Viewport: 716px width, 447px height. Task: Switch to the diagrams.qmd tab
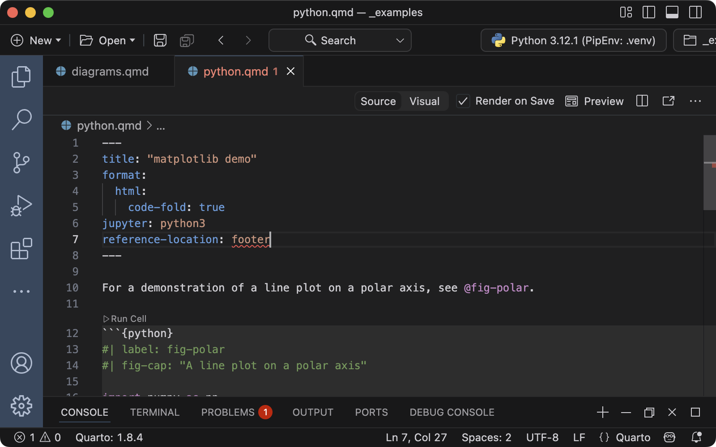(110, 71)
